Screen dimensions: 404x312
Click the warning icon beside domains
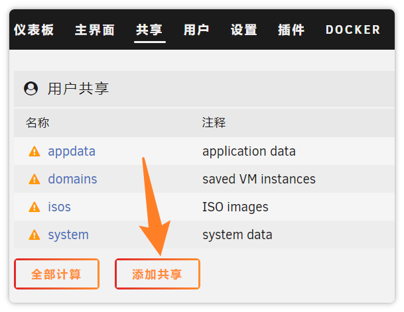point(34,180)
